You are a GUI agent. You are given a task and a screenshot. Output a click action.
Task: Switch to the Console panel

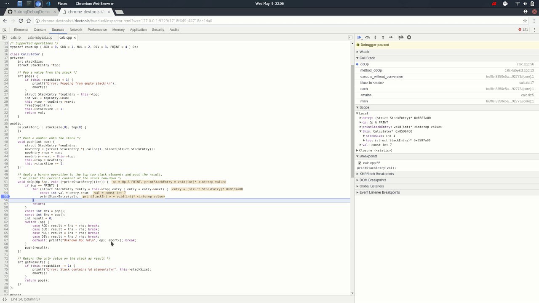pyautogui.click(x=40, y=30)
